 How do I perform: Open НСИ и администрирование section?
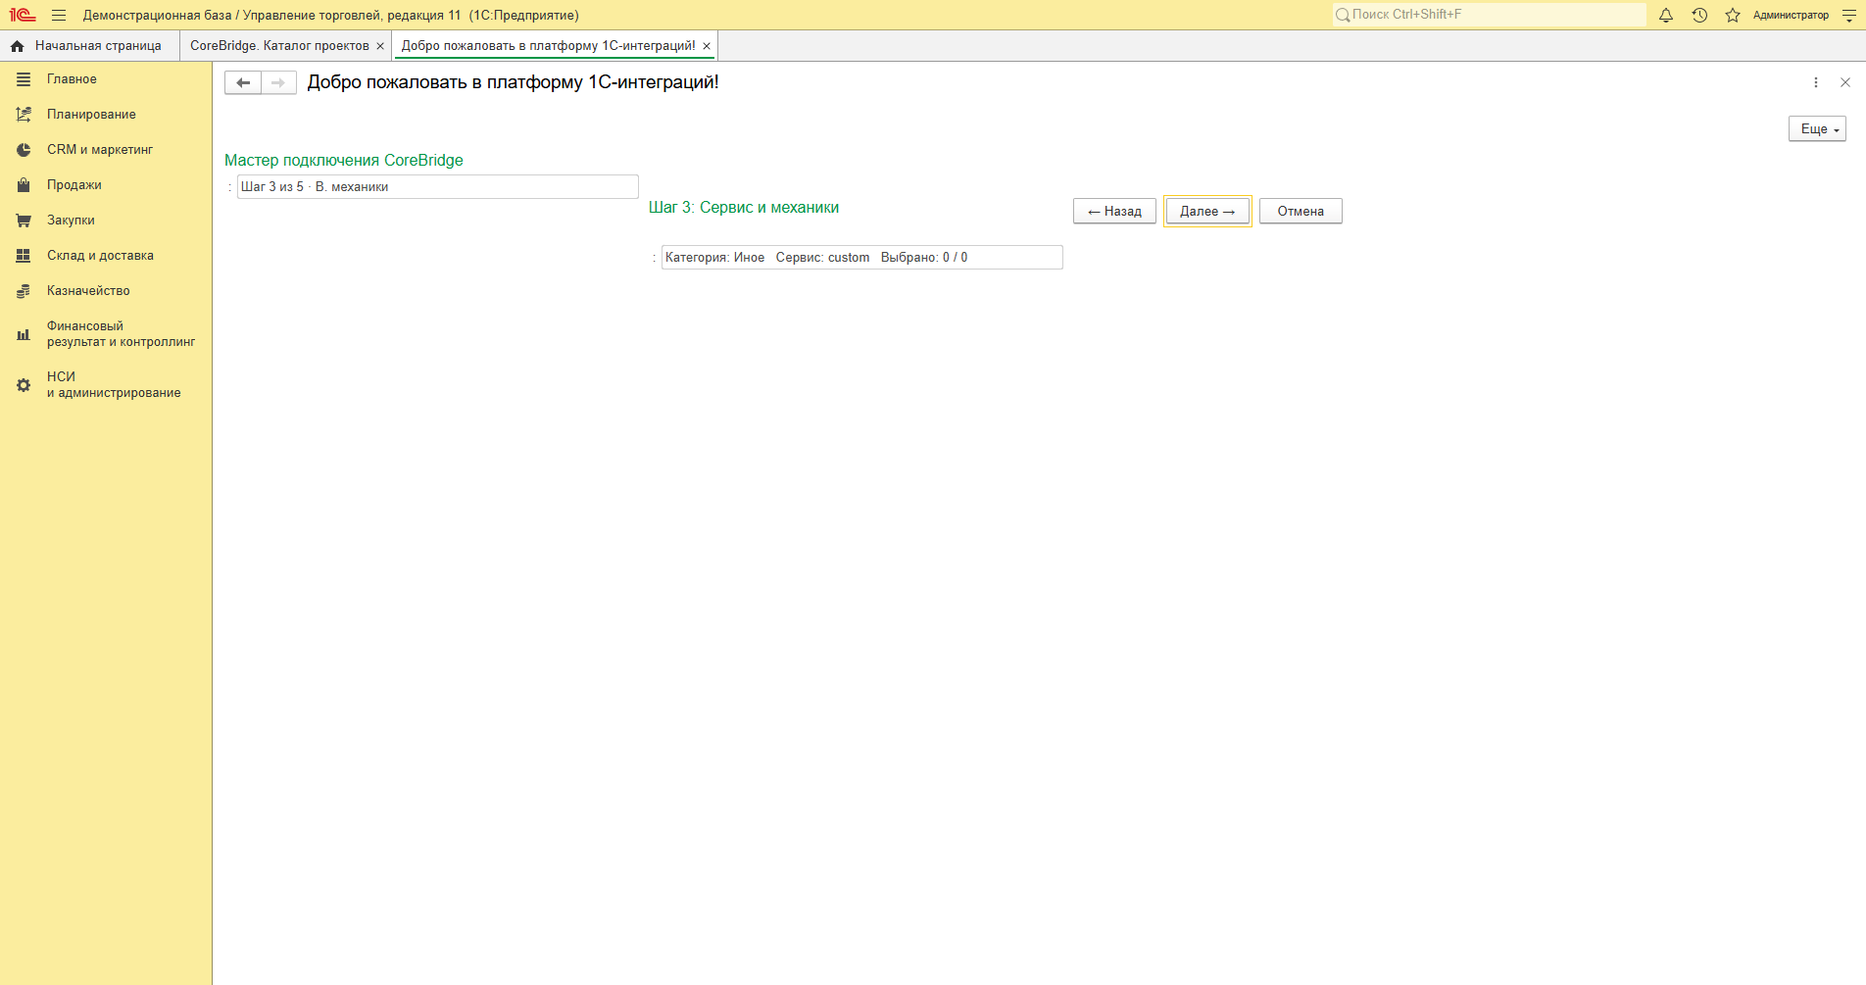tap(106, 385)
